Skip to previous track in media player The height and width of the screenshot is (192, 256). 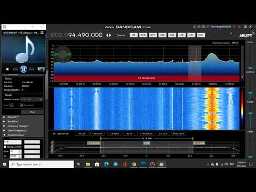(x=15, y=69)
